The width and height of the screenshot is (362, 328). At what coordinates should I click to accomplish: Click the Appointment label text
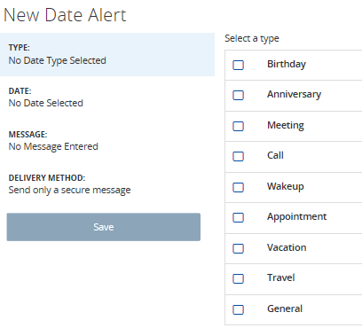click(x=297, y=217)
